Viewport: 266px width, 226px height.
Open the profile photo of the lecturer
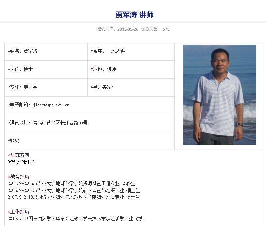[219, 95]
